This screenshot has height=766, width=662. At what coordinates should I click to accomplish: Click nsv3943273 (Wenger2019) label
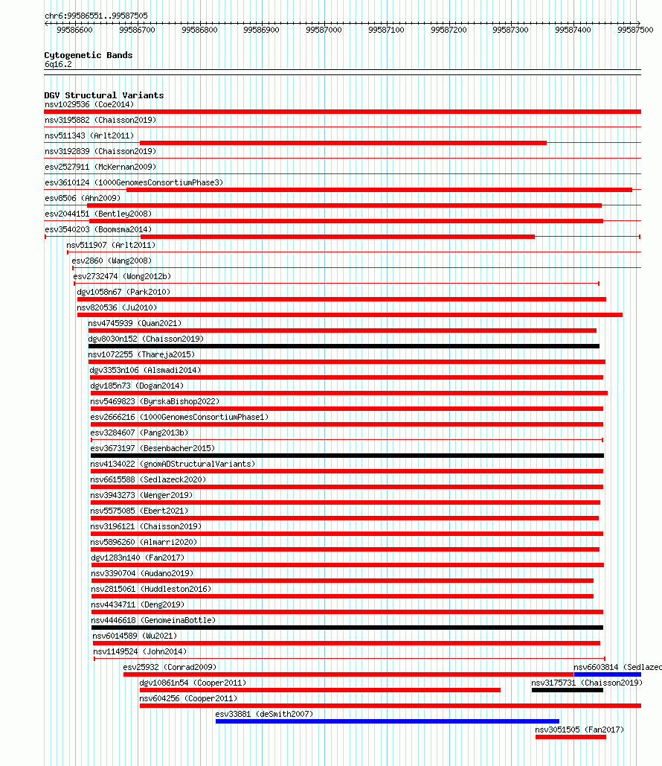(x=141, y=495)
